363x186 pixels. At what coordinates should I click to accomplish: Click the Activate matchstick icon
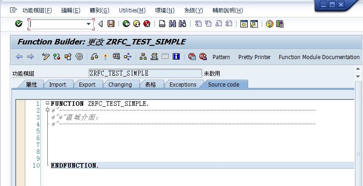[x=106, y=56]
